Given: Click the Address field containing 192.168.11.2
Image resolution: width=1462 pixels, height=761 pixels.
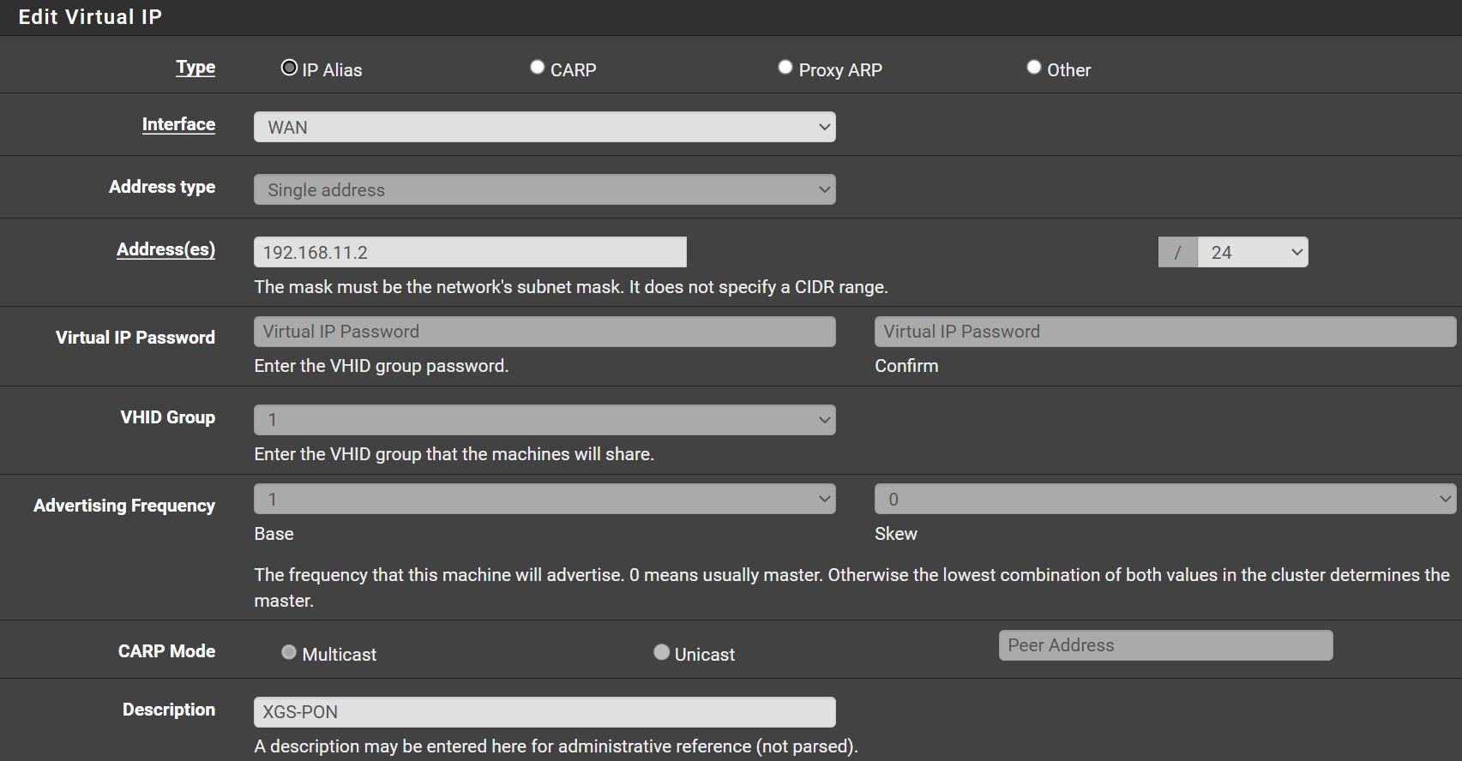Looking at the screenshot, I should pyautogui.click(x=470, y=252).
